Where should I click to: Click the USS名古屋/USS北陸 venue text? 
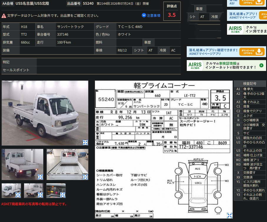32,4
